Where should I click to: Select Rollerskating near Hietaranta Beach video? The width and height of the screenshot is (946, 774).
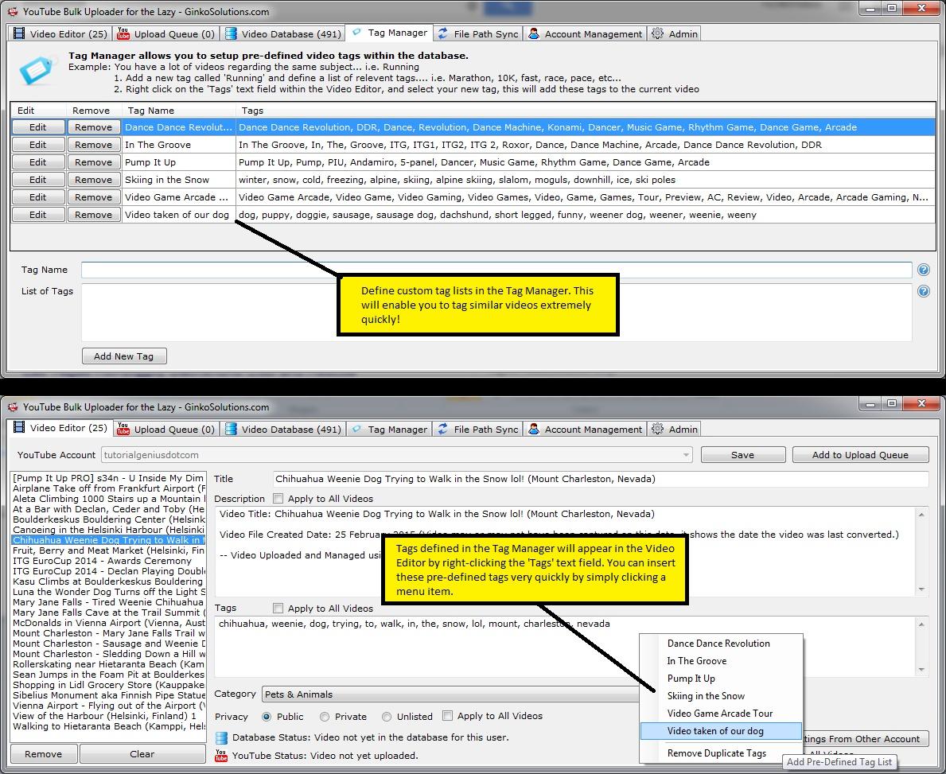tap(108, 664)
